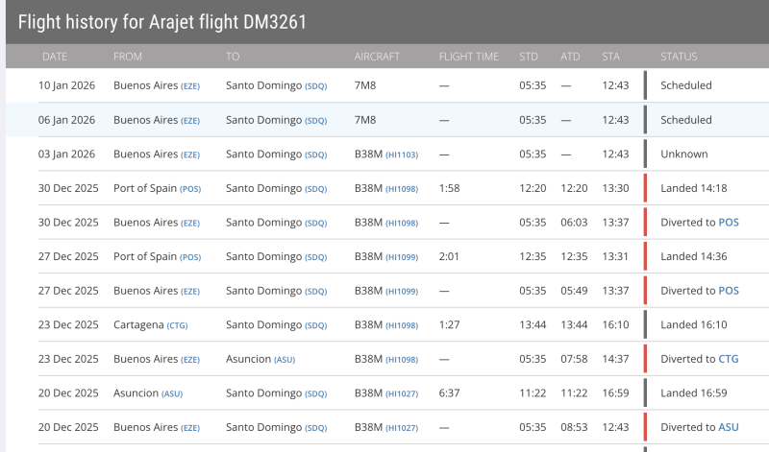Click HI1027 on the Landed 16:59 row
769x452 pixels.
pos(402,393)
